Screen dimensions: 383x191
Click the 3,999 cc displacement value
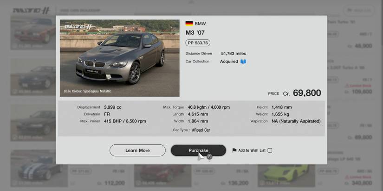[x=113, y=107]
